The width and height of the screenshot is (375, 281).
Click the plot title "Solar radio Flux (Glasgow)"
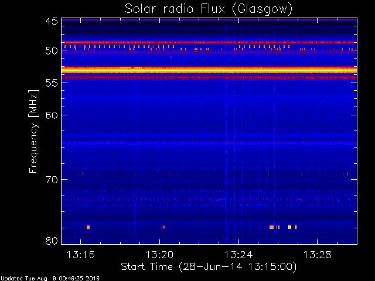(209, 9)
